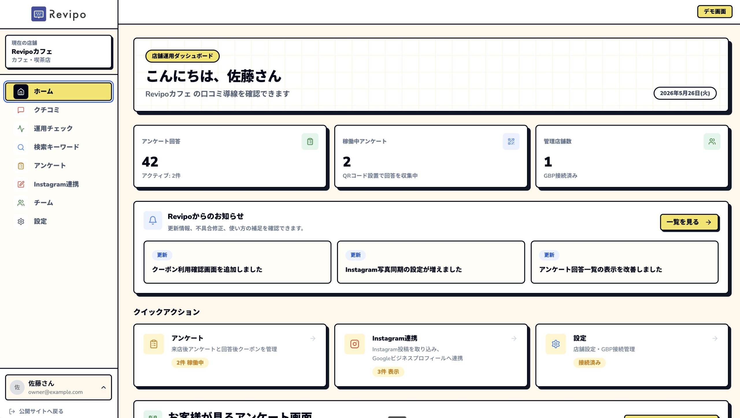The image size is (740, 418).
Task: Open クチコミ from the sidebar
Action: click(59, 110)
